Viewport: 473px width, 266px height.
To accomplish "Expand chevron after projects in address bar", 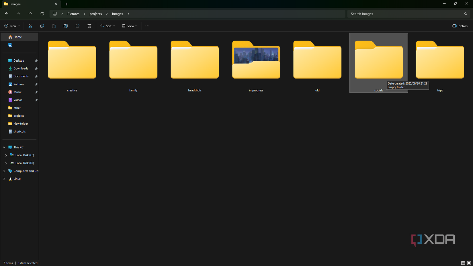I will tap(107, 14).
